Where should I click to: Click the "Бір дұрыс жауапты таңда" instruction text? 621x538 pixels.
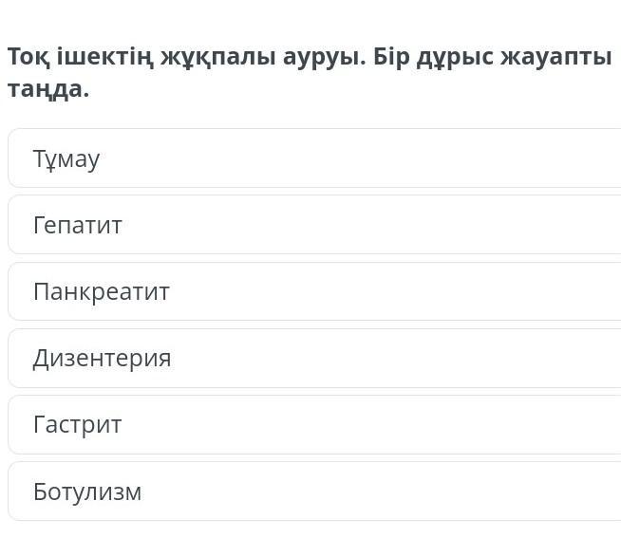pos(494,57)
